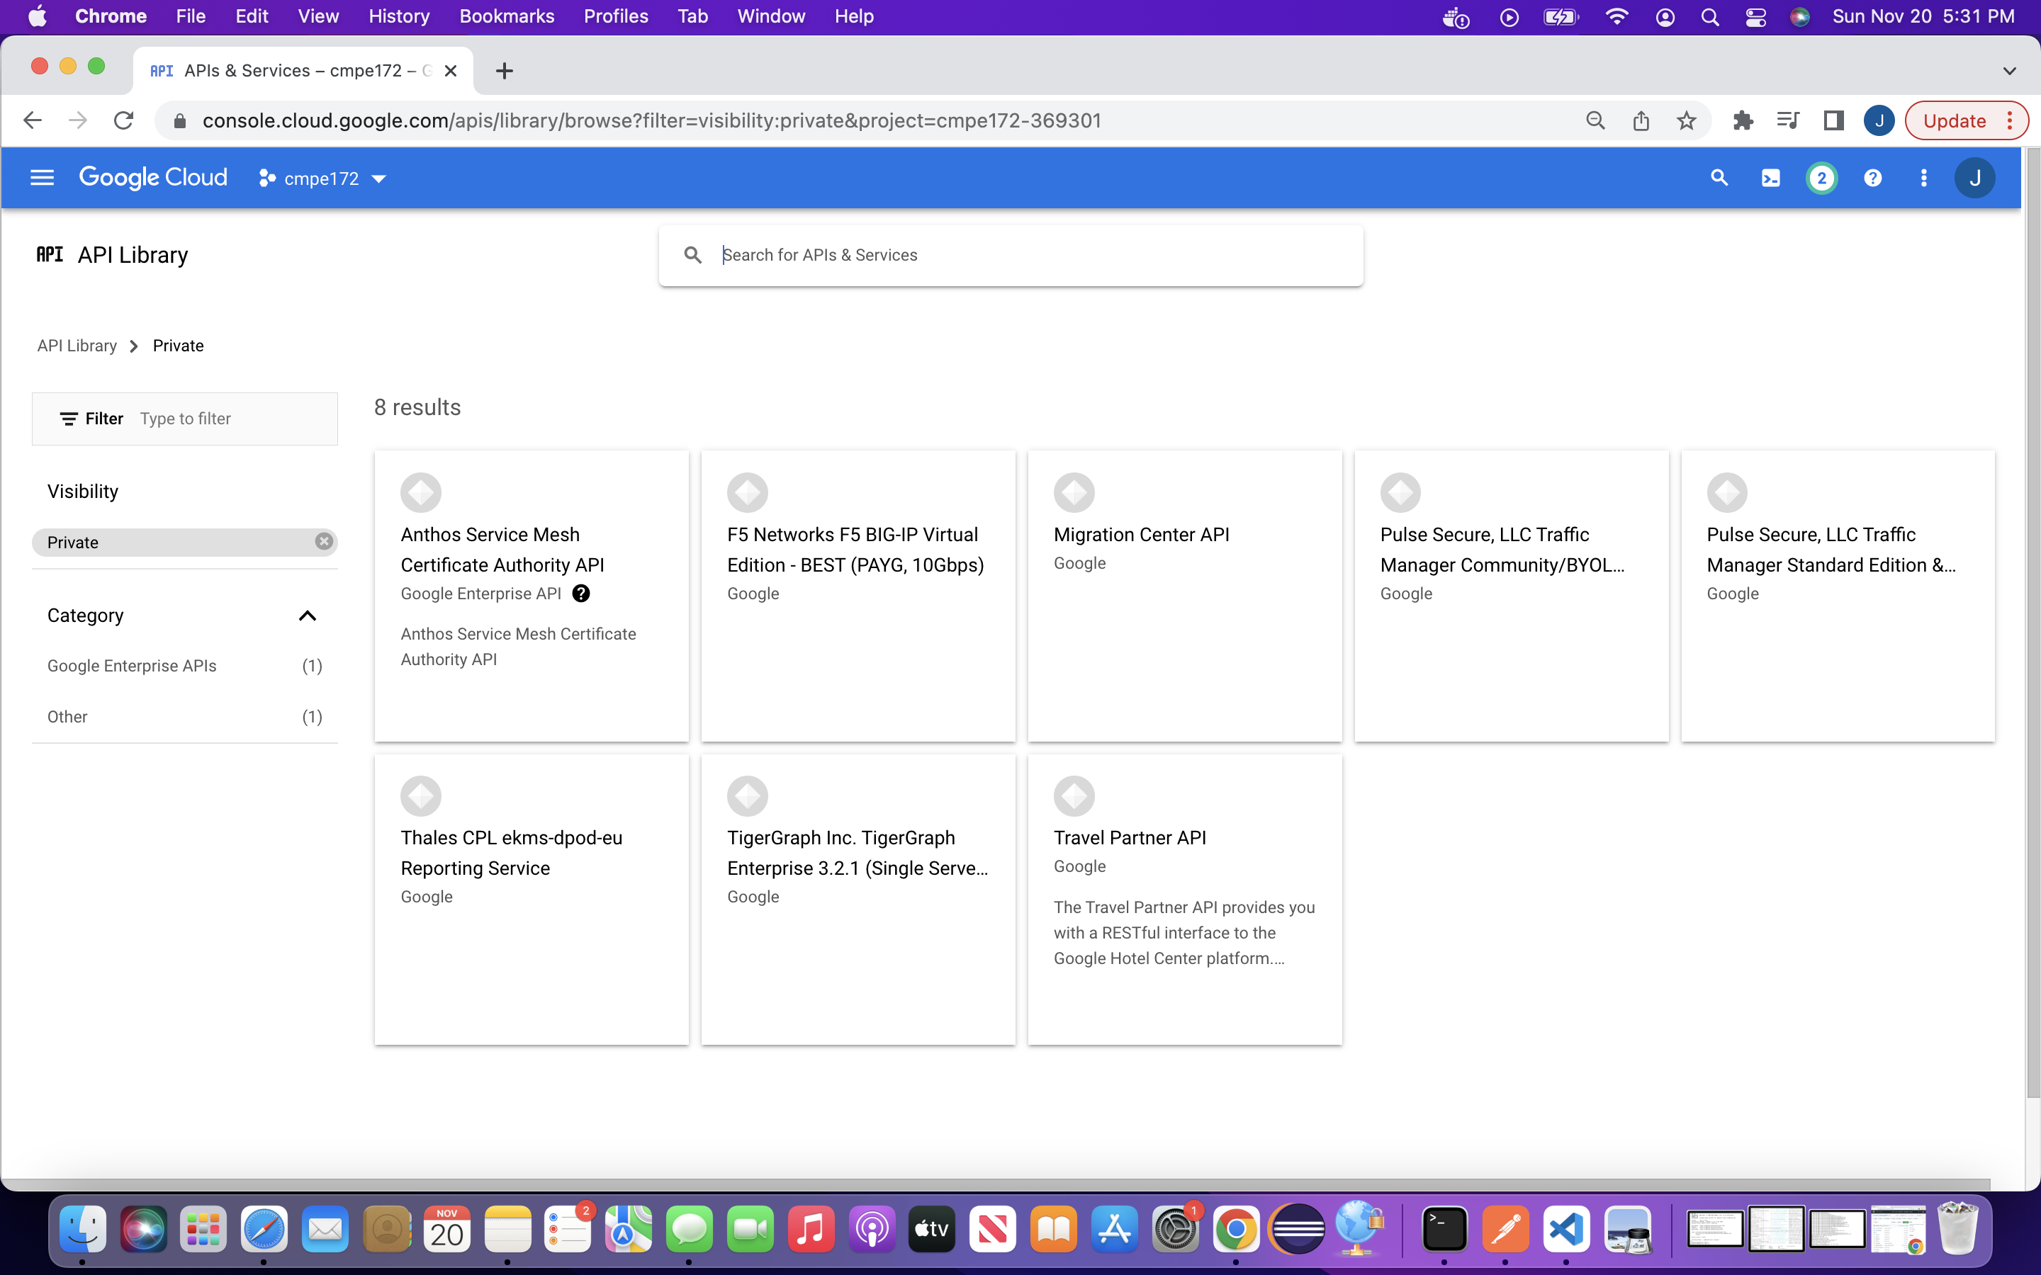The width and height of the screenshot is (2041, 1275).
Task: Open the notifications badge showing 2
Action: [1821, 178]
